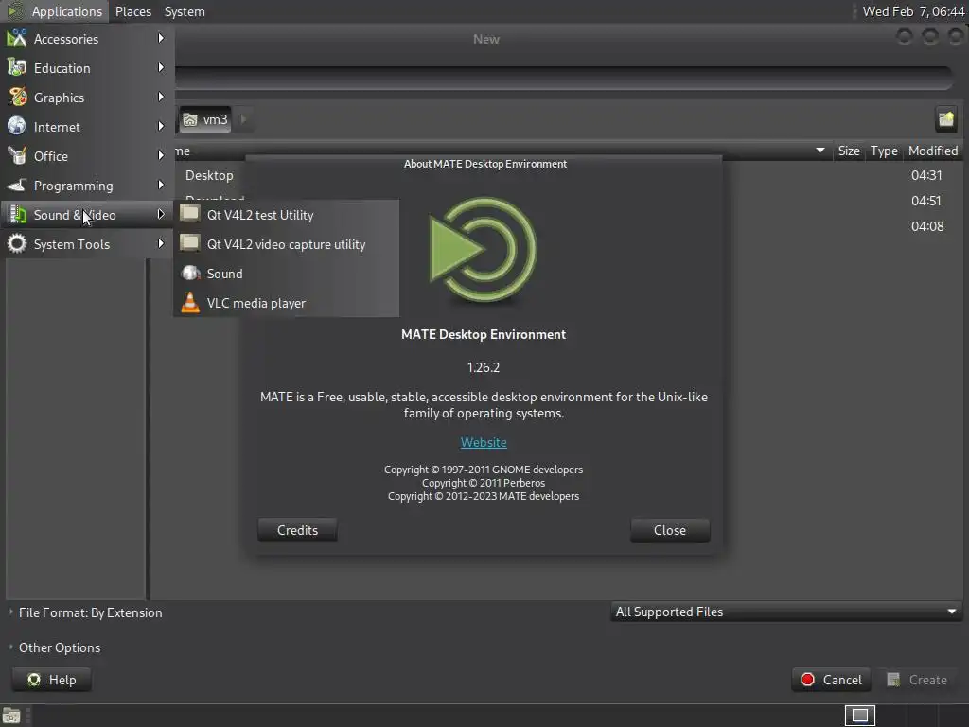Click the Sound speaker icon
Image resolution: width=969 pixels, height=727 pixels.
(190, 273)
